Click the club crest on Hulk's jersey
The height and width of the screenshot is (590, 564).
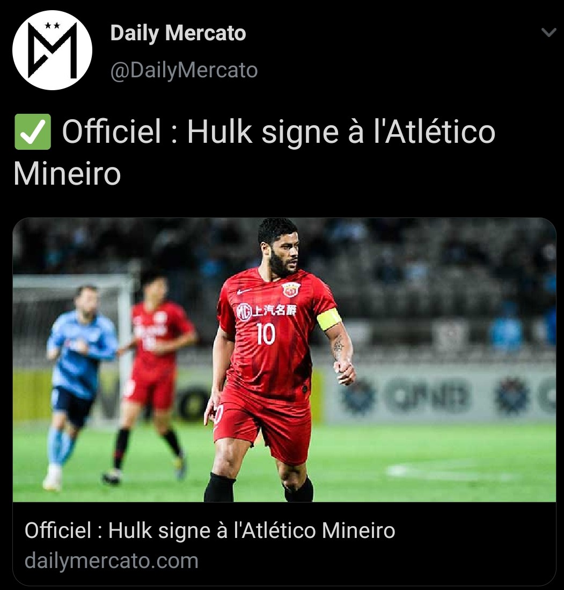pyautogui.click(x=291, y=289)
